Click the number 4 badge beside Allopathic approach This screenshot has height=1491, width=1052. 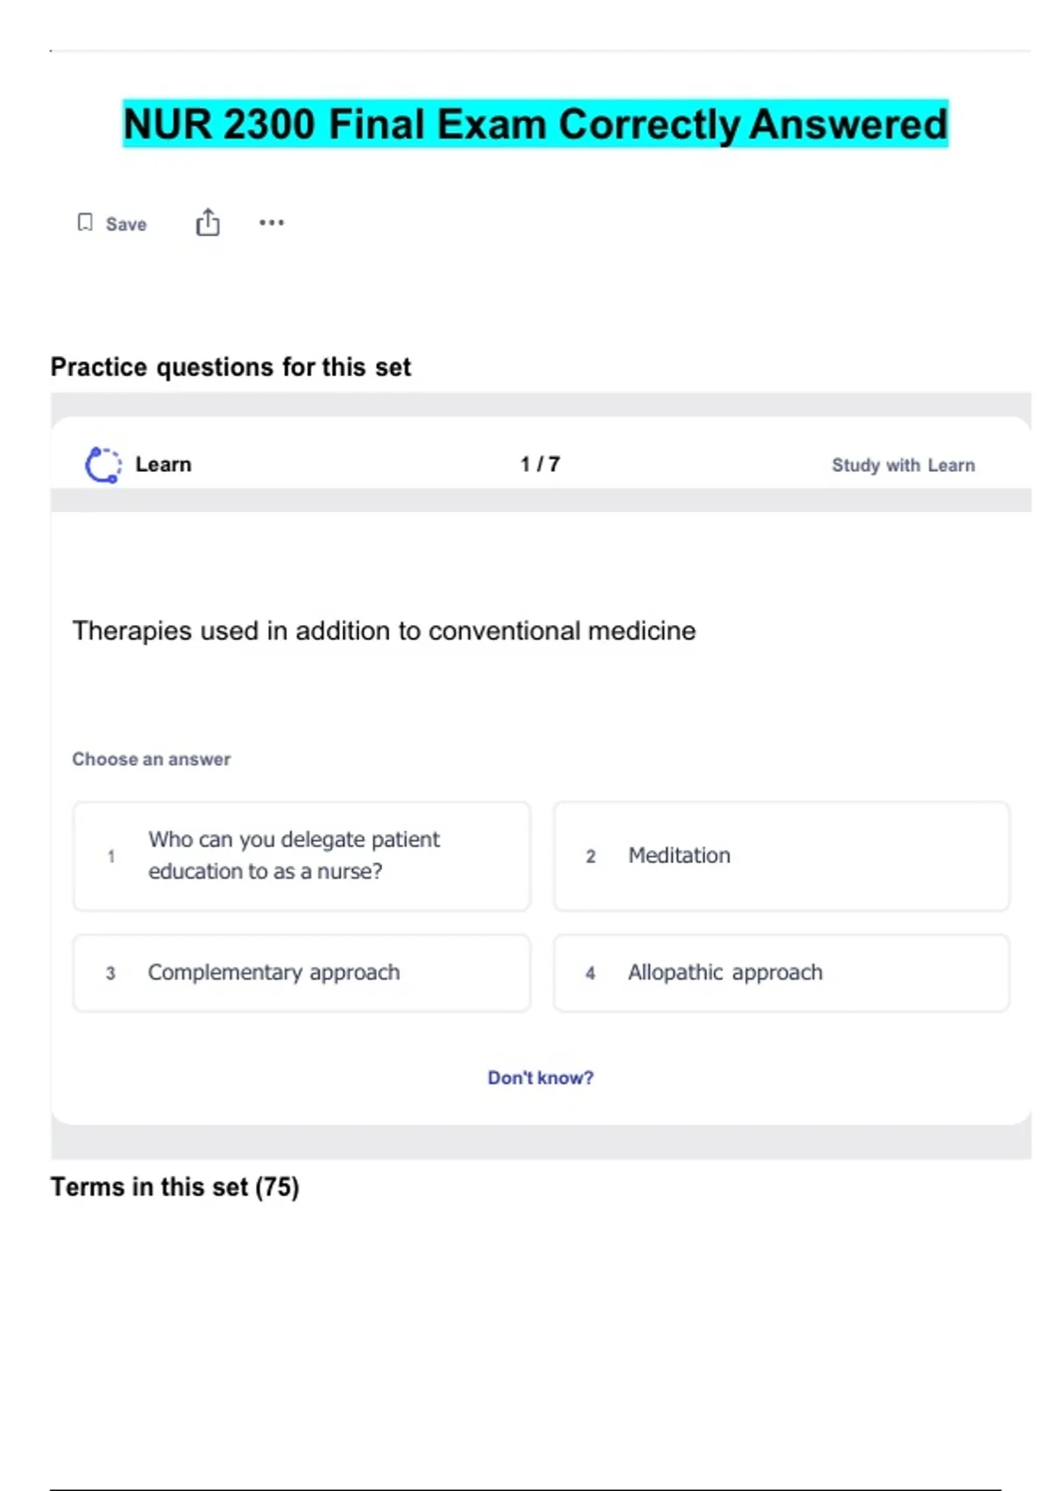(591, 973)
